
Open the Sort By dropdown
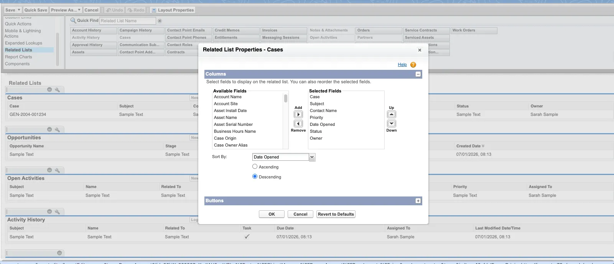pyautogui.click(x=312, y=157)
